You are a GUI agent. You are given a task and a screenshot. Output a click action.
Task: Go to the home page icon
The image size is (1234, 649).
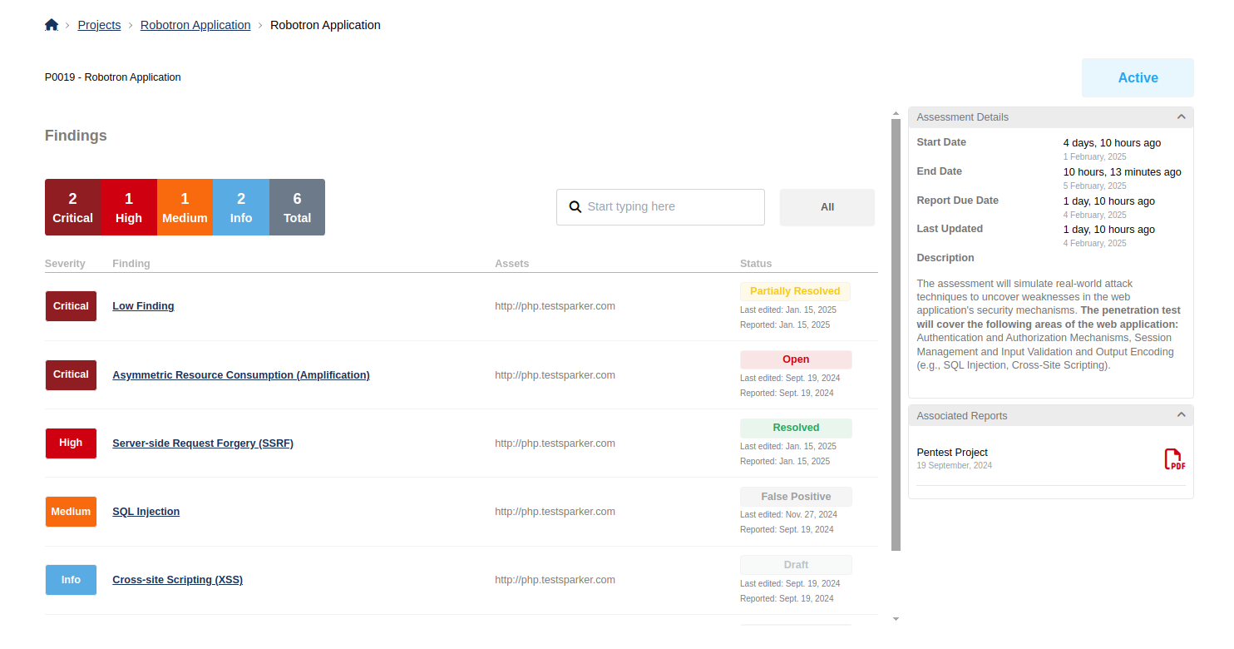[52, 25]
